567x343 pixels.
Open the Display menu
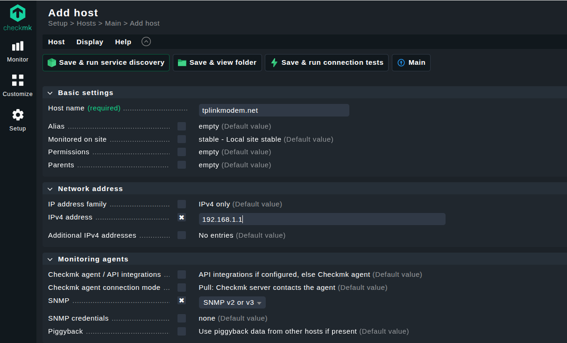[x=90, y=42]
